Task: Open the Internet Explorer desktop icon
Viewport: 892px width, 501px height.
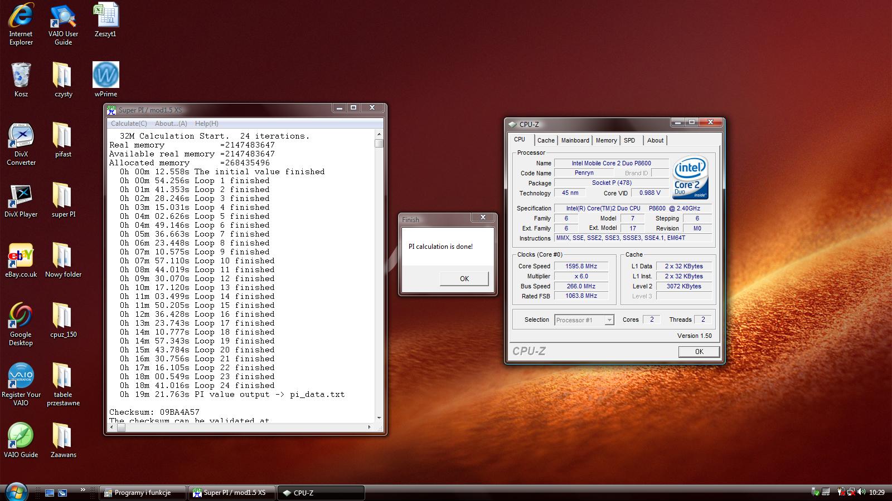Action: (21, 23)
